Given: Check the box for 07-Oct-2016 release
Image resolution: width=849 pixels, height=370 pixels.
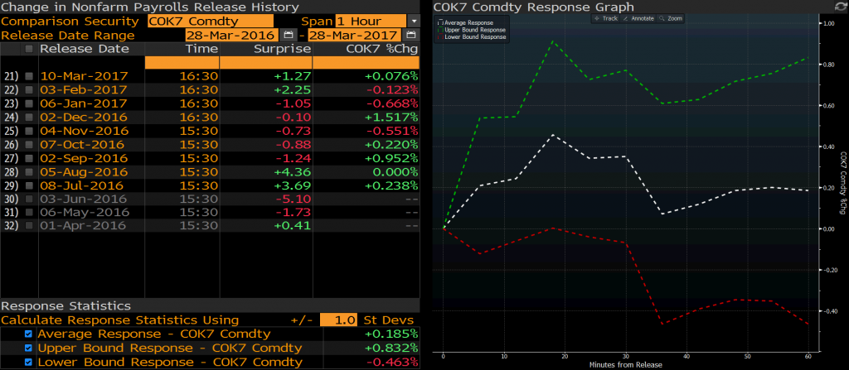Looking at the screenshot, I should [x=29, y=144].
